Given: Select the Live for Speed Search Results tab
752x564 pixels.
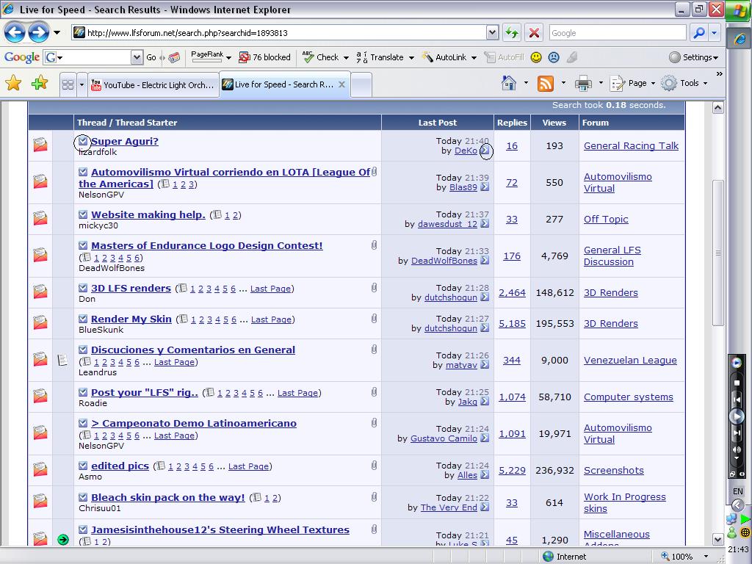Looking at the screenshot, I should 284,84.
